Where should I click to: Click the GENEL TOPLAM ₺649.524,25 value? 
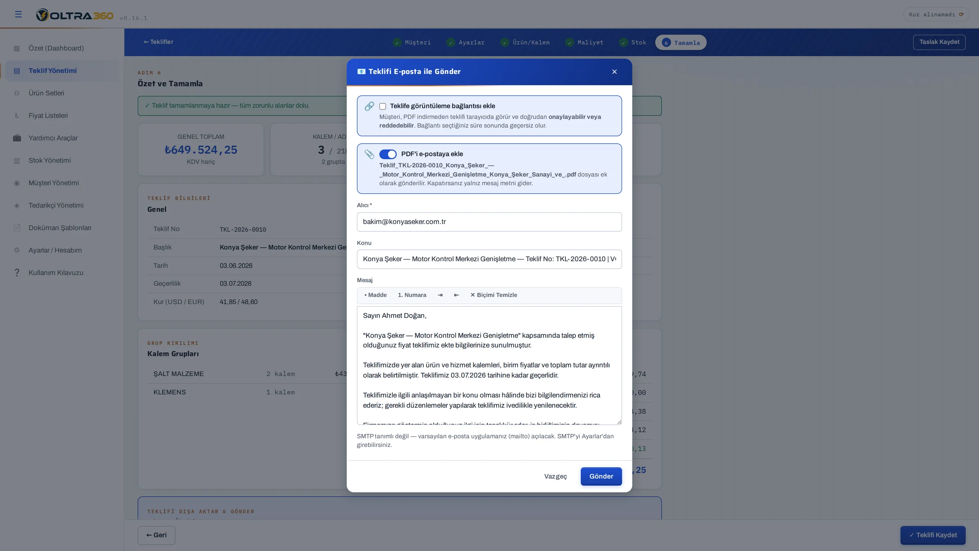[x=201, y=150]
